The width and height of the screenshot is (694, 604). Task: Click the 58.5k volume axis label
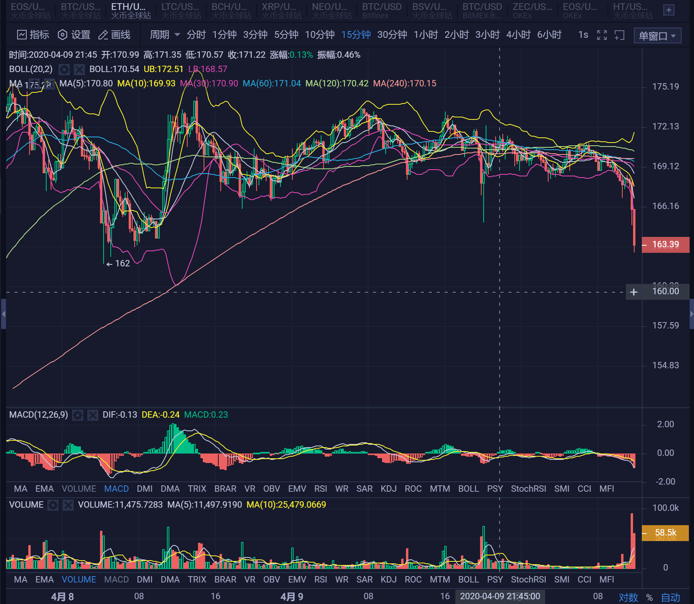pyautogui.click(x=665, y=533)
